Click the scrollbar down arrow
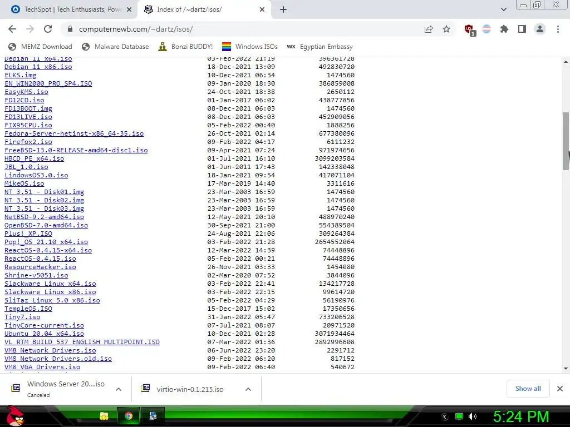Image resolution: width=570 pixels, height=427 pixels. click(566, 369)
